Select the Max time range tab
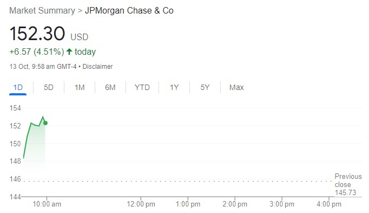Image resolution: width=369 pixels, height=213 pixels. click(x=236, y=87)
